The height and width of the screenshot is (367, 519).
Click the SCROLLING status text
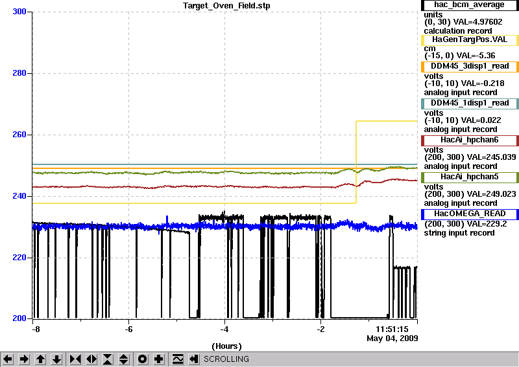click(x=226, y=359)
